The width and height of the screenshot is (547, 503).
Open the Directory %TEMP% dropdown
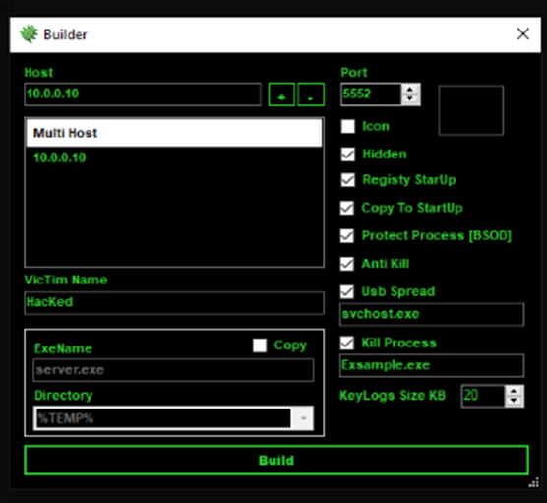point(303,418)
